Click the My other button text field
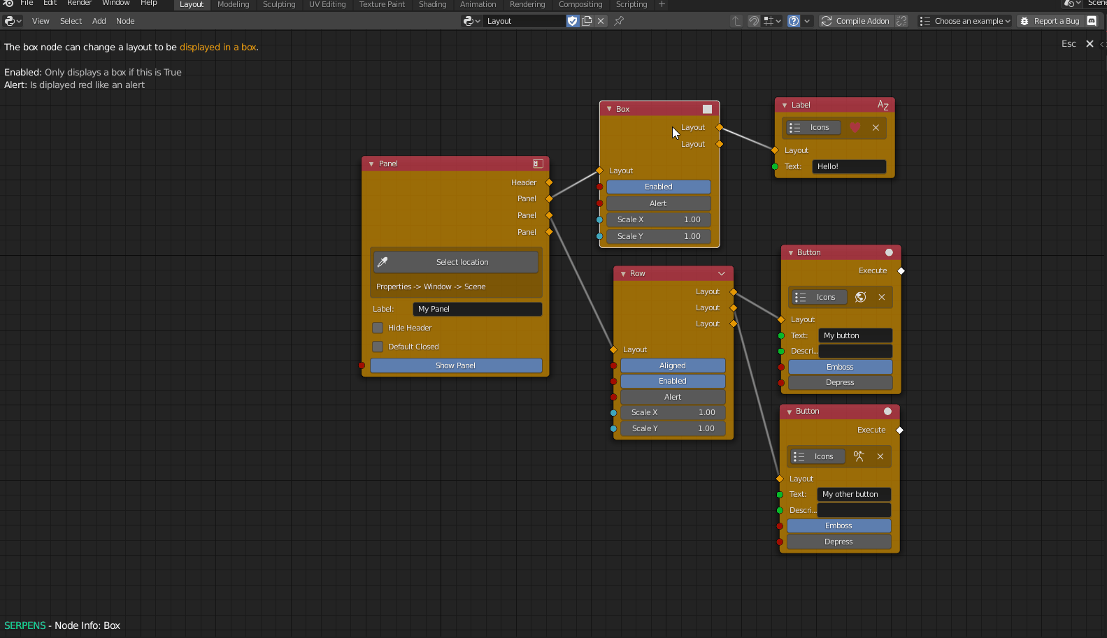The height and width of the screenshot is (638, 1107). (854, 494)
